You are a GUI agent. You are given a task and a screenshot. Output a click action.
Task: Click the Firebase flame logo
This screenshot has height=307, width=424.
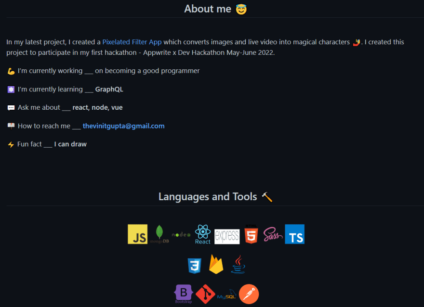coord(216,264)
